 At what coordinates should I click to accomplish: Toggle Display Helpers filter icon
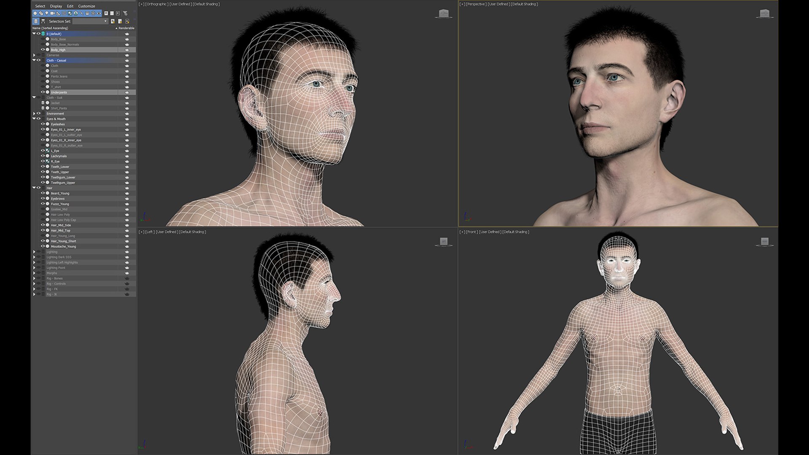pos(58,13)
